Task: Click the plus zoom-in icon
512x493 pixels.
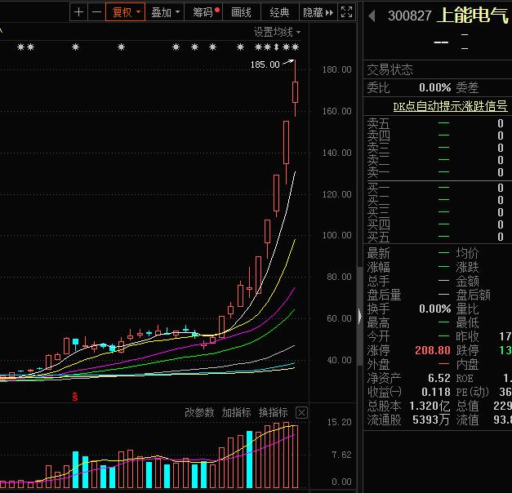Action: coord(78,12)
